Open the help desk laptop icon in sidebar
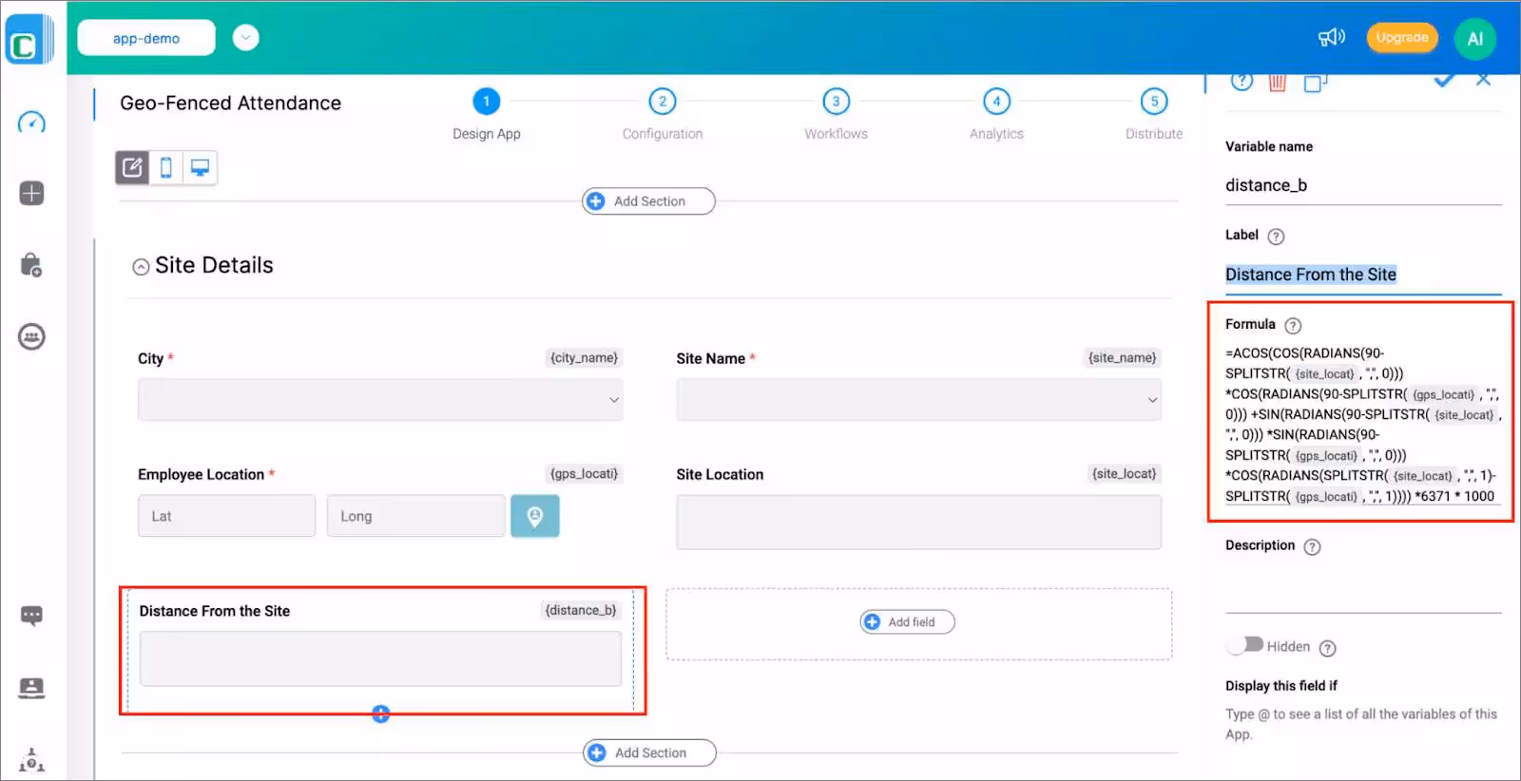 point(31,688)
